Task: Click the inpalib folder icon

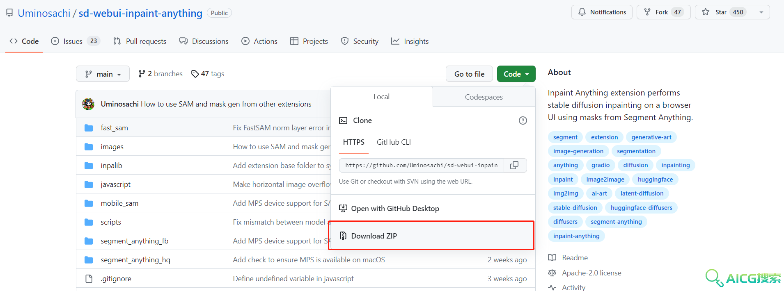Action: pos(89,166)
